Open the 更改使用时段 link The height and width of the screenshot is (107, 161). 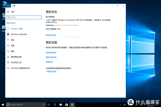pyautogui.click(x=51, y=53)
